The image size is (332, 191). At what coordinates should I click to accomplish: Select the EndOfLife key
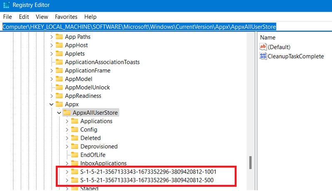pyautogui.click(x=93, y=155)
